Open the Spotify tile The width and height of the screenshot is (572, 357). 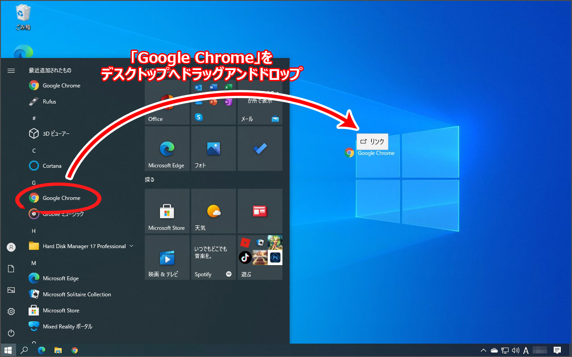[x=214, y=257]
